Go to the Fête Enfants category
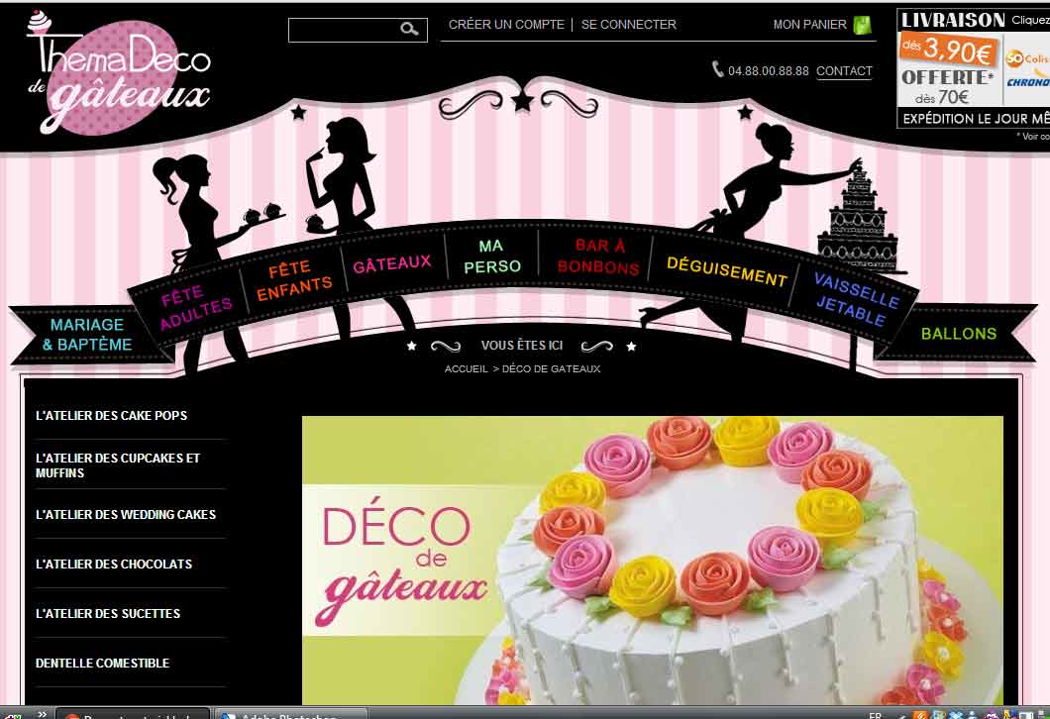Image resolution: width=1050 pixels, height=719 pixels. [x=294, y=278]
